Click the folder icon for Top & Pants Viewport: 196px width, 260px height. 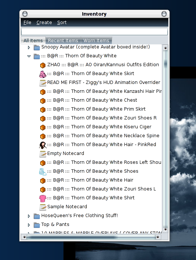coord(37,225)
